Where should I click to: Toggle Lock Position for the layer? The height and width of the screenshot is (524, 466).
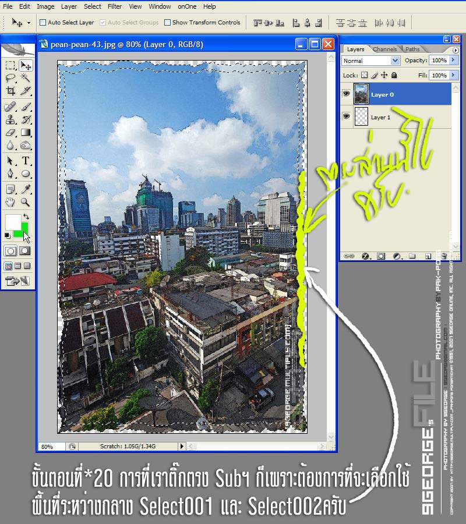(384, 75)
